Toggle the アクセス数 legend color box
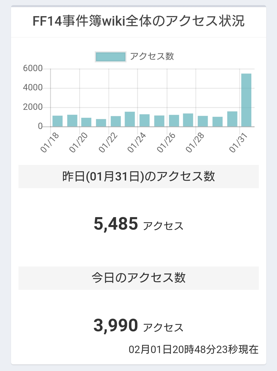This screenshot has width=277, height=371. 111,57
